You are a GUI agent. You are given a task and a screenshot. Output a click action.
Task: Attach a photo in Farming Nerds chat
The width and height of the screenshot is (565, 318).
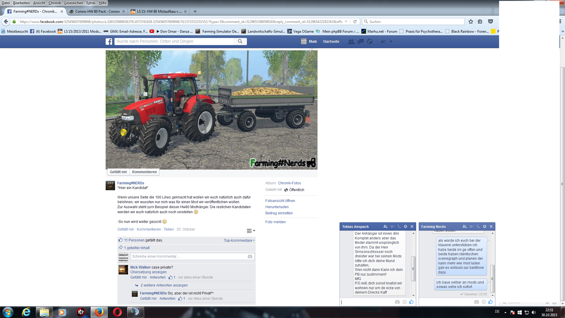click(x=476, y=302)
